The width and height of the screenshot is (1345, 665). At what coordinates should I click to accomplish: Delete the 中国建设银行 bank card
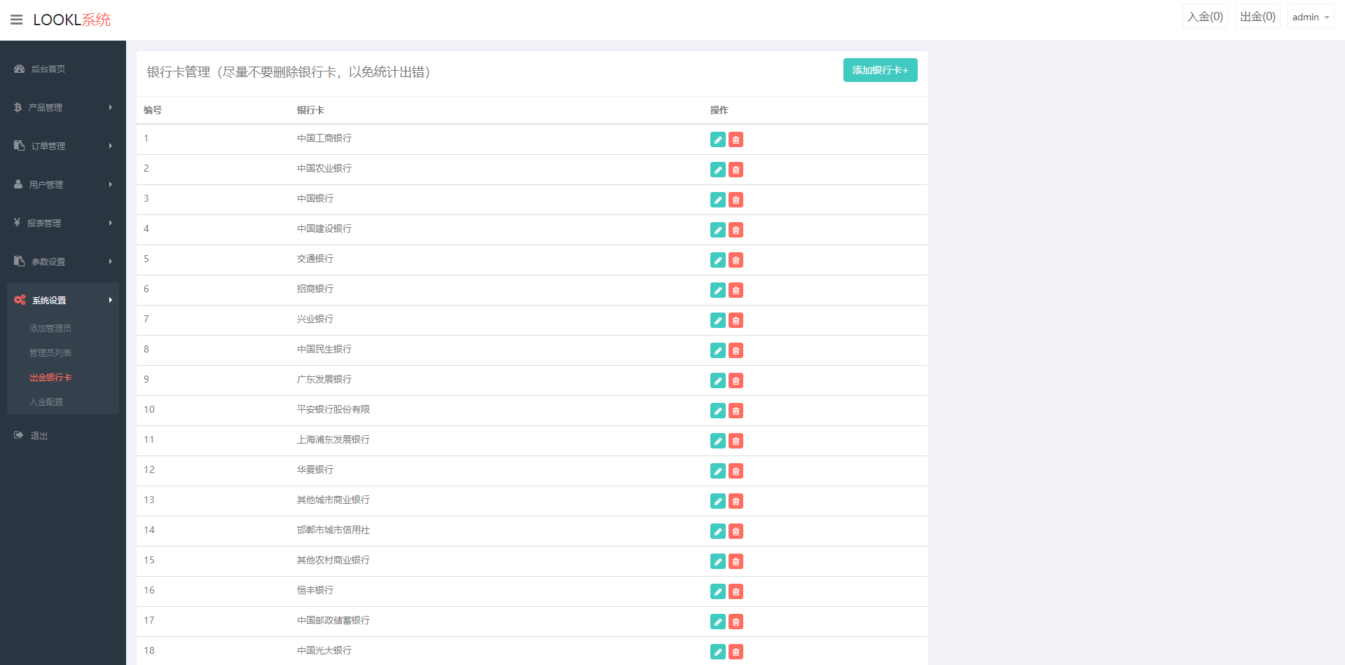coord(736,230)
